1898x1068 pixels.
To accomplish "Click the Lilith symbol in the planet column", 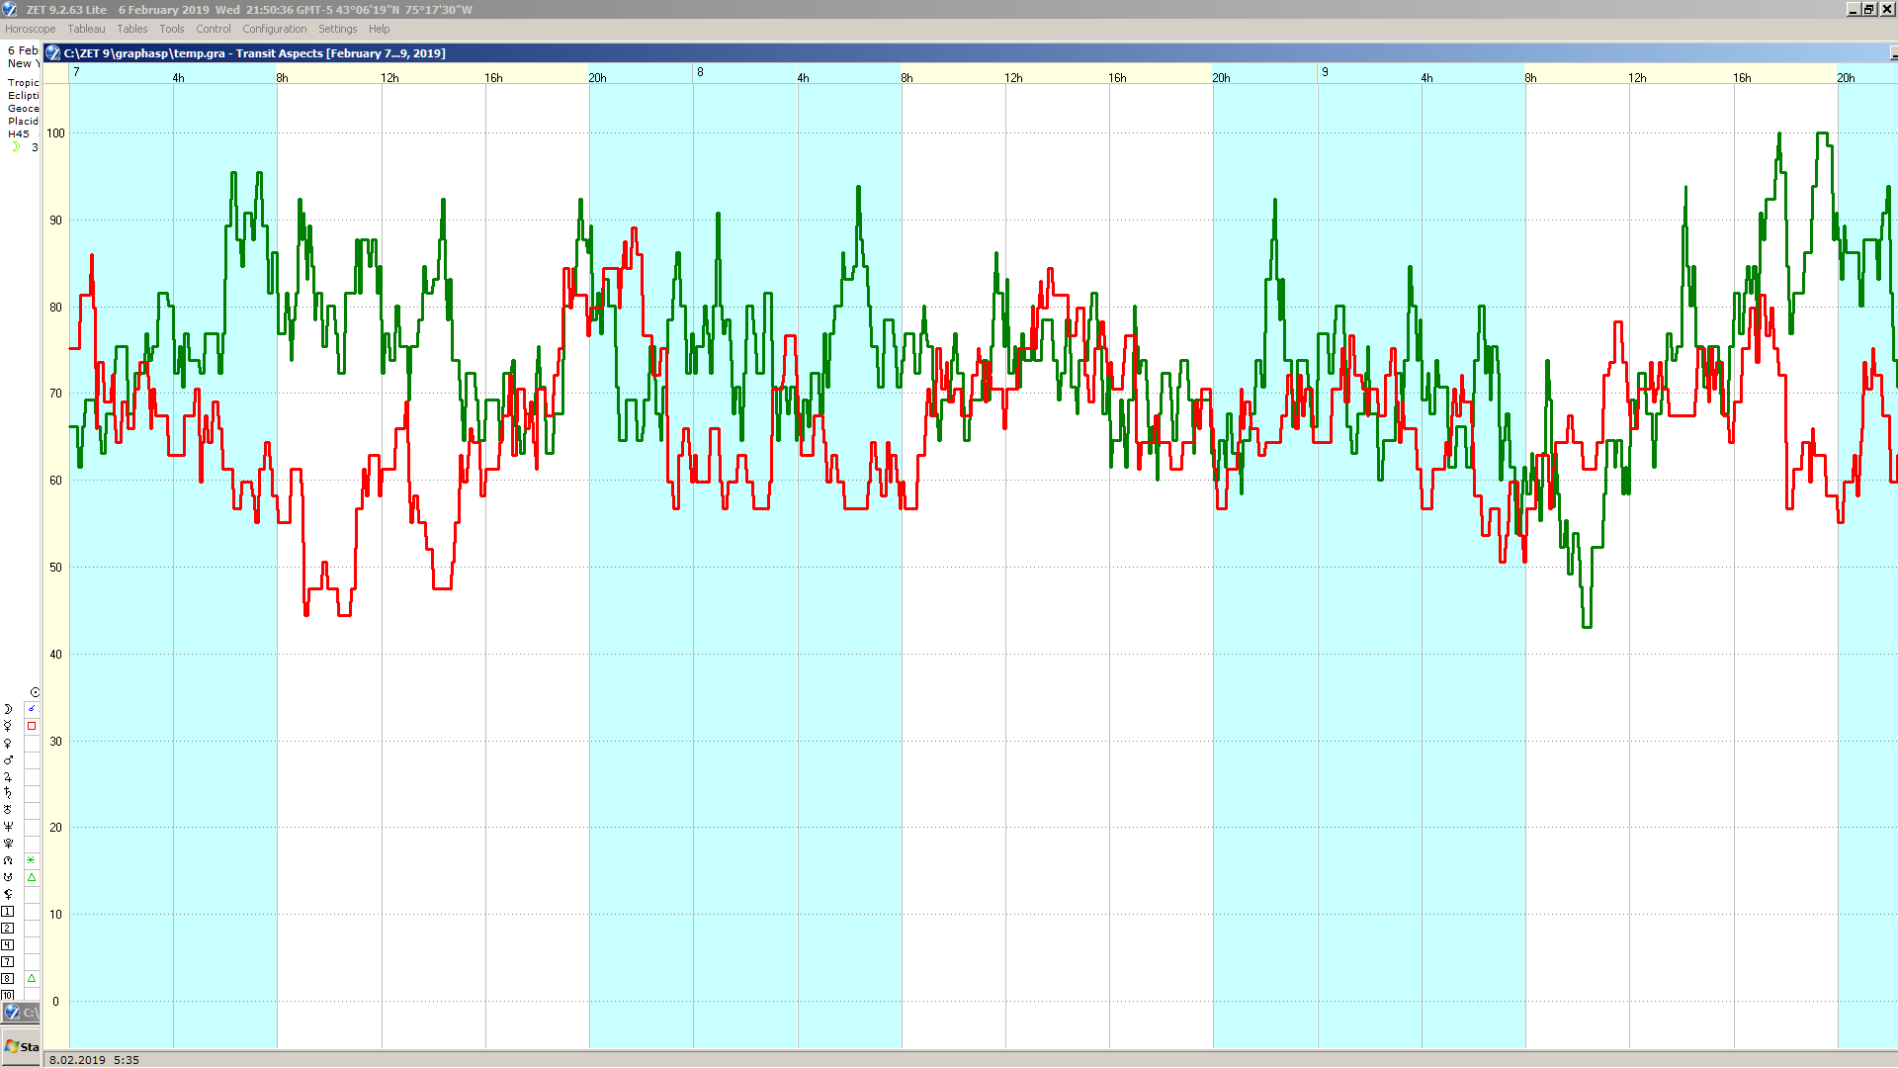I will [x=8, y=894].
